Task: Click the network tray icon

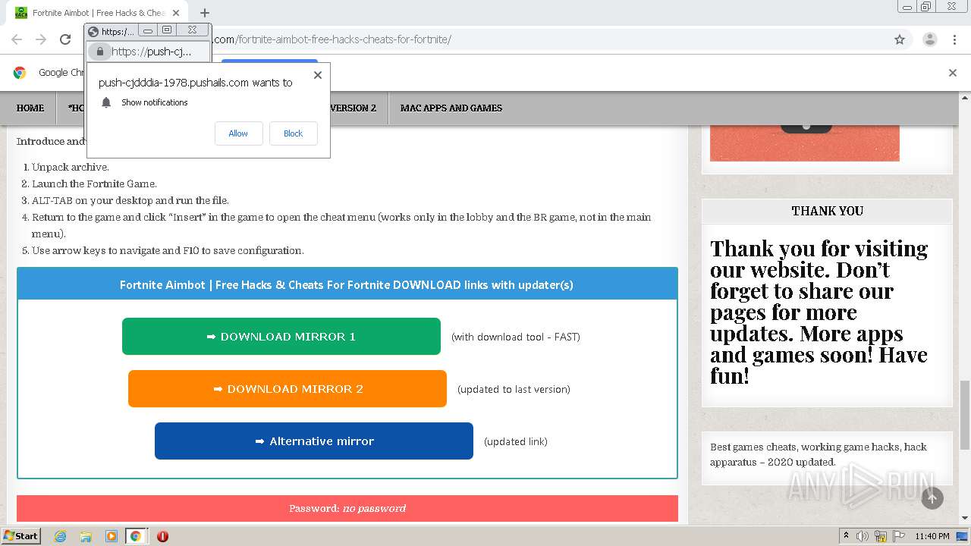Action: tap(881, 536)
